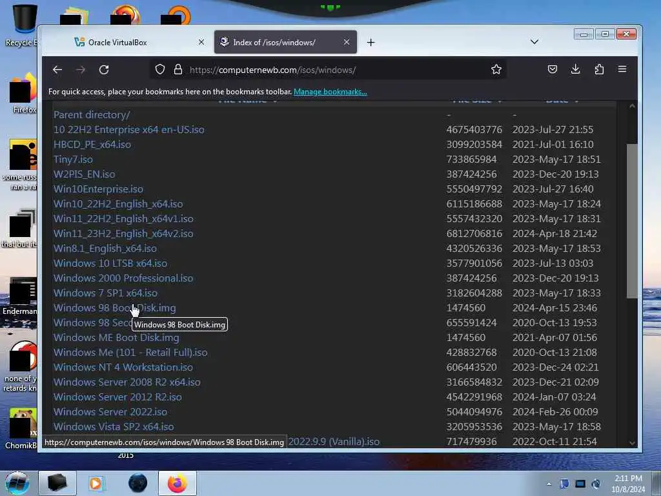Click the Action Center flag tray icon
Viewport: 661px width, 496px height.
tap(564, 484)
